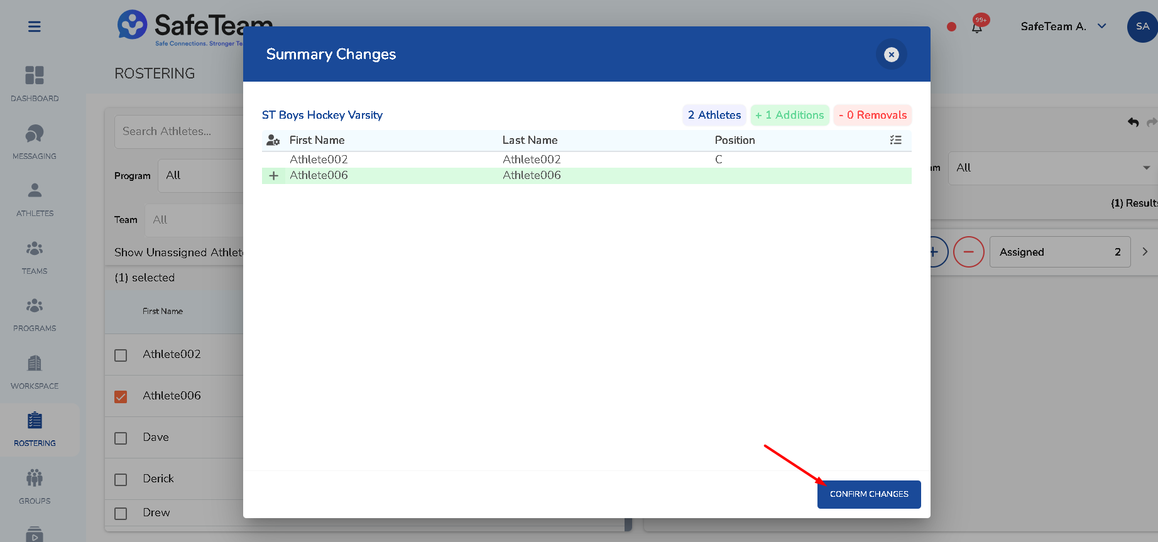The image size is (1158, 542).
Task: Tick the Dave checkbox
Action: pyautogui.click(x=121, y=438)
